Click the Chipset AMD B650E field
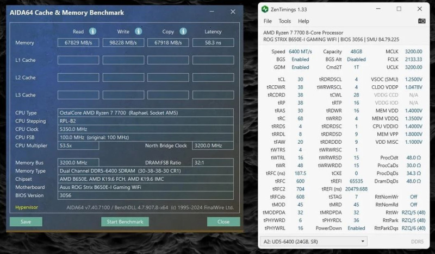This screenshot has width=435, height=254. pyautogui.click(x=146, y=179)
